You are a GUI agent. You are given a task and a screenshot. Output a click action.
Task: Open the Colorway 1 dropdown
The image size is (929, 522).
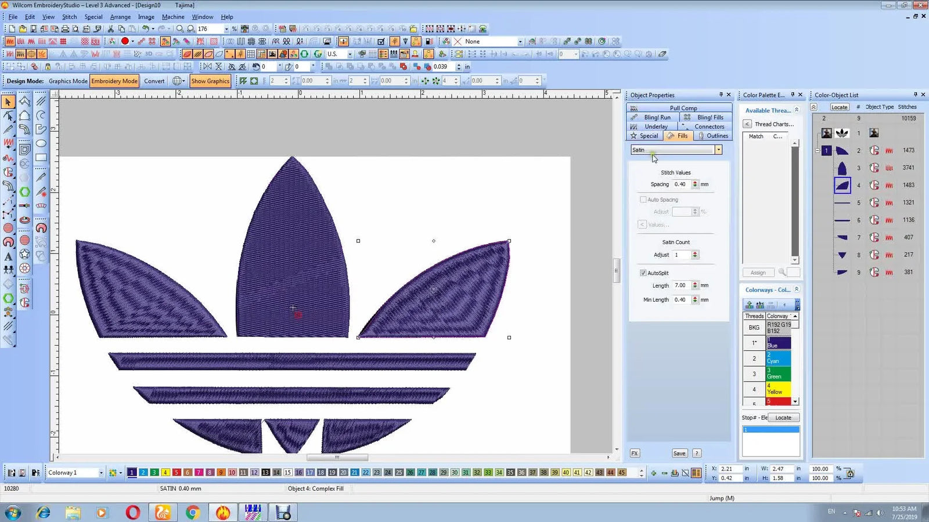click(x=101, y=473)
